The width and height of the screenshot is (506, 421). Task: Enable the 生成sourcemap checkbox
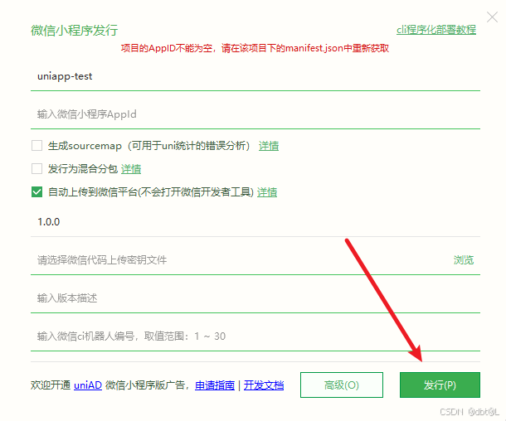36,145
